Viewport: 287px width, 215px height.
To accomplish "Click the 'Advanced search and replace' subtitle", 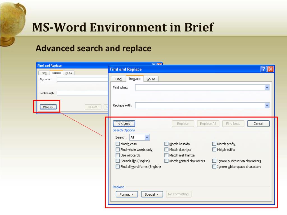I will 94,48.
